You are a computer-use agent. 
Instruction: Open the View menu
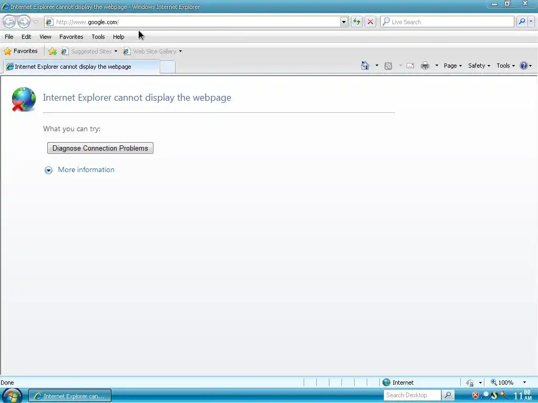coord(45,37)
